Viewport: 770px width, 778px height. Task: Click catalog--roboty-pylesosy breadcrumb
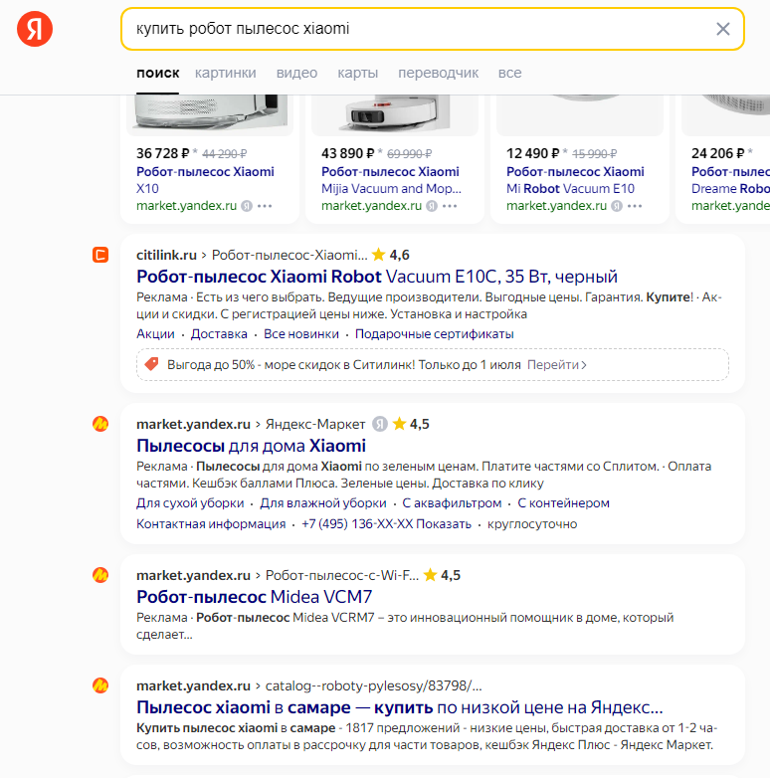[374, 685]
